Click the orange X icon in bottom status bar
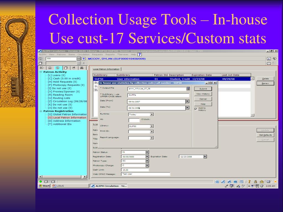 (x=276, y=182)
